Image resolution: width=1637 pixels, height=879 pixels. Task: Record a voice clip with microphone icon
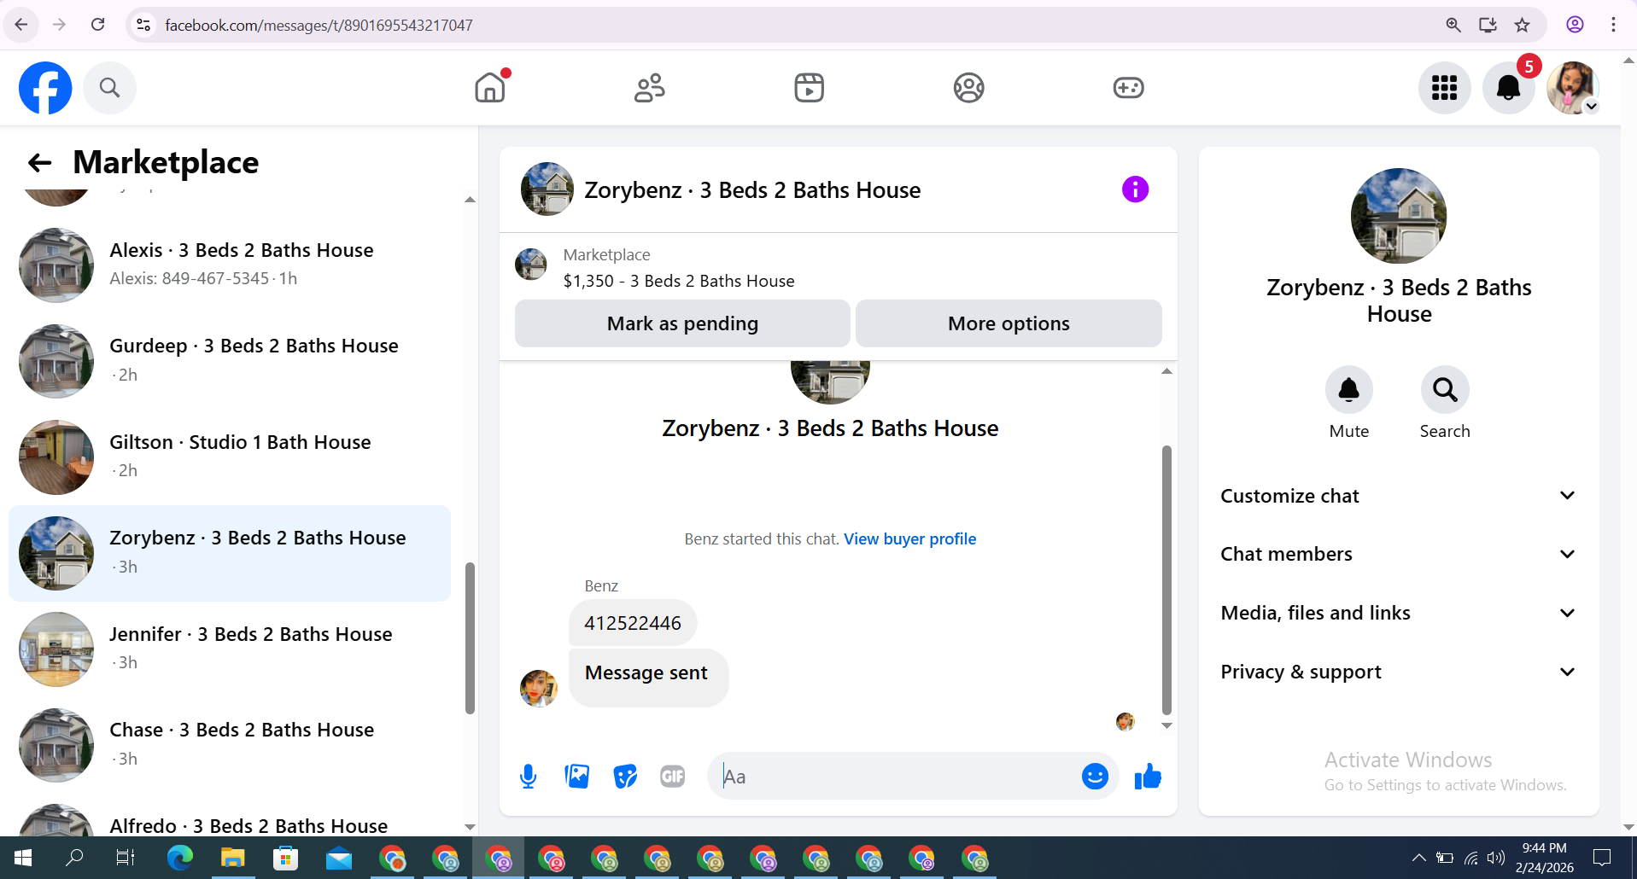pyautogui.click(x=529, y=777)
